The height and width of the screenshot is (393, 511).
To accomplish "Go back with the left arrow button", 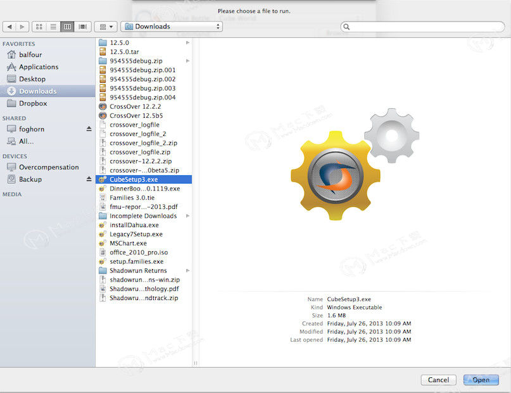I will [9, 27].
